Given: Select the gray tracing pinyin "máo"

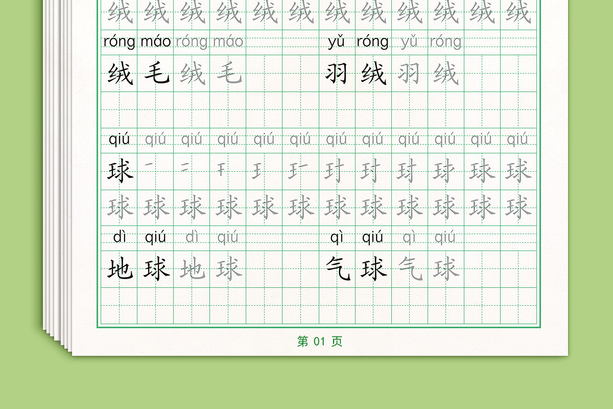Looking at the screenshot, I should (x=228, y=42).
